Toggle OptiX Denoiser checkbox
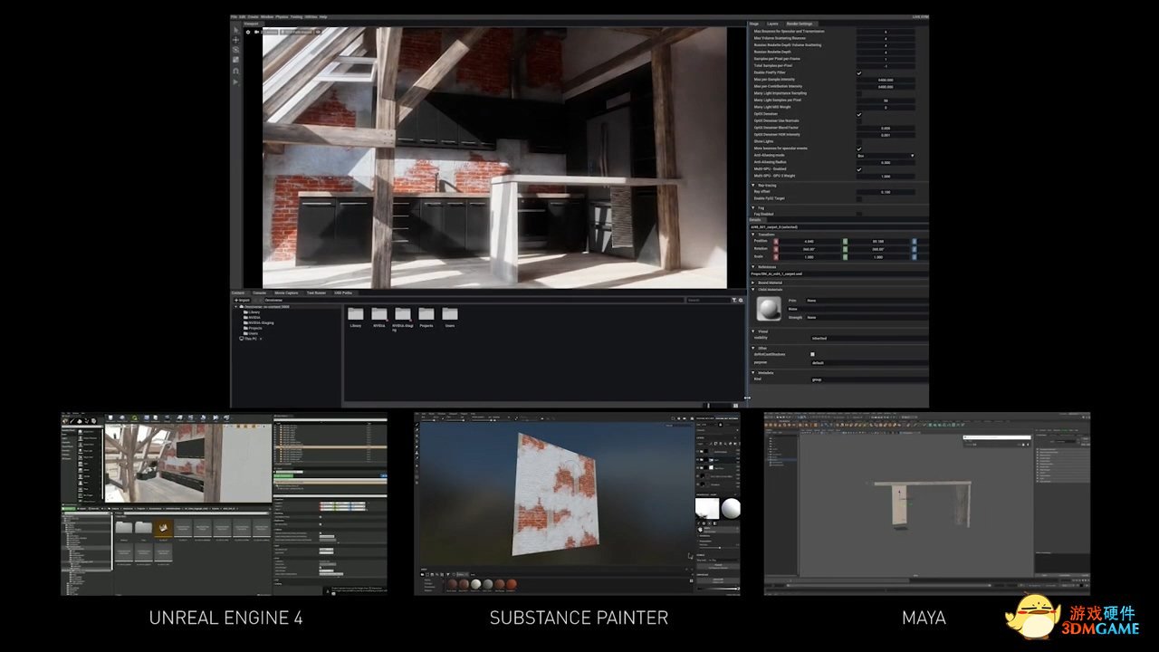 859,114
